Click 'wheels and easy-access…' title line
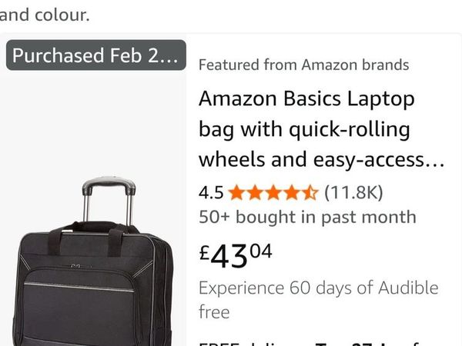The width and height of the screenshot is (462, 346). [321, 160]
